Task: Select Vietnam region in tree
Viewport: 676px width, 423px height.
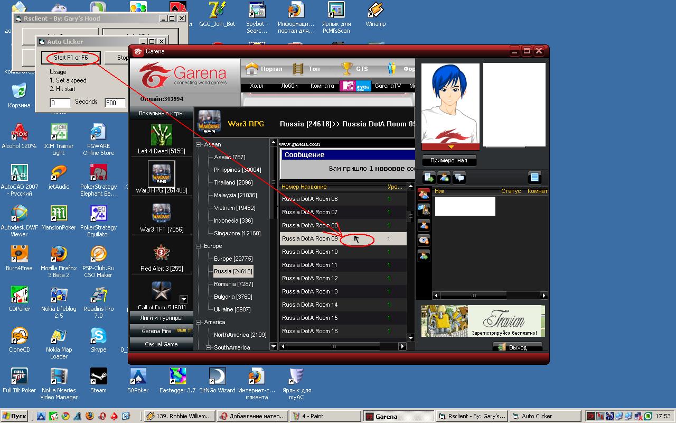Action: pos(234,208)
